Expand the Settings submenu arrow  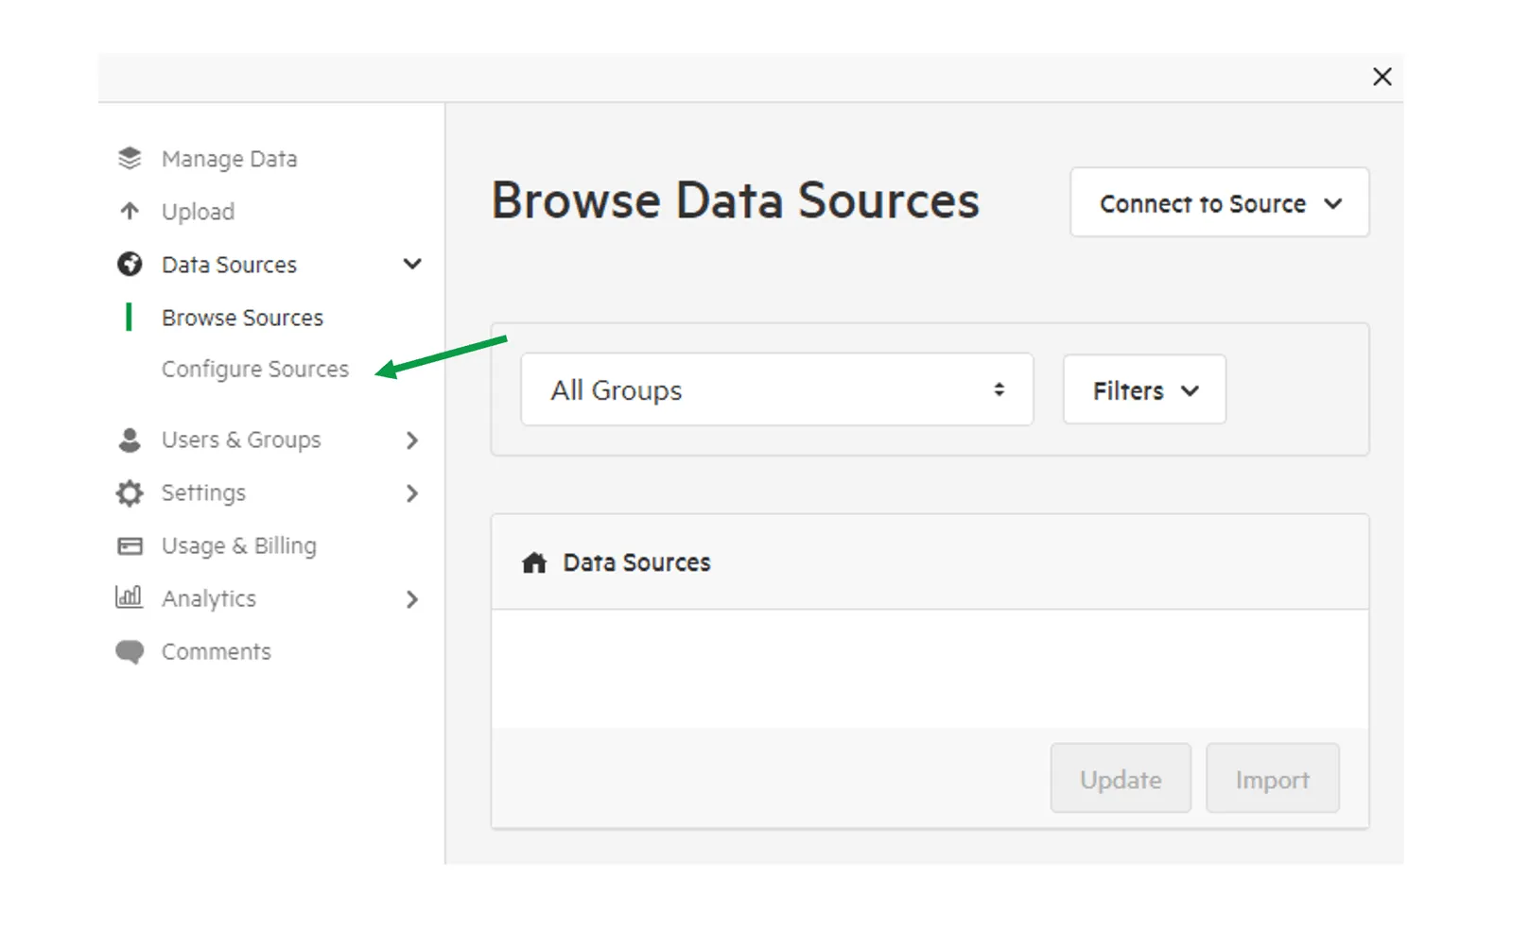point(412,492)
